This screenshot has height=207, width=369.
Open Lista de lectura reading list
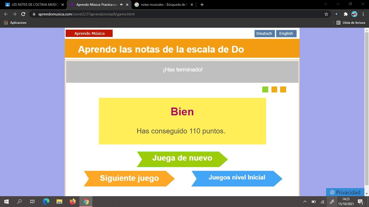click(351, 23)
